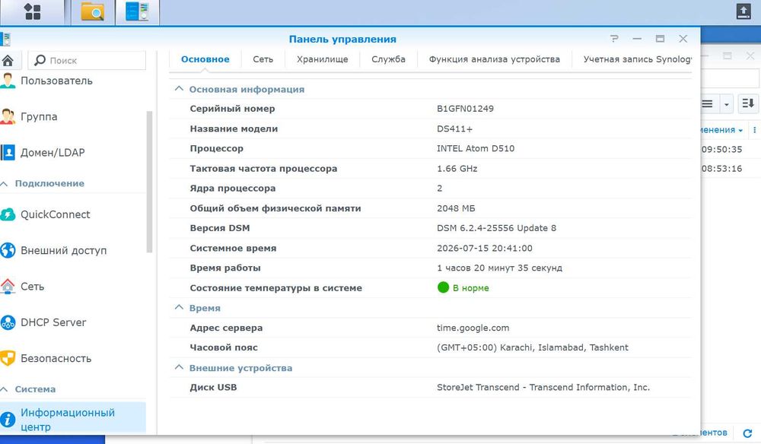This screenshot has height=444, width=761.
Task: Open the Внешний доступ label
Action: [x=64, y=251]
